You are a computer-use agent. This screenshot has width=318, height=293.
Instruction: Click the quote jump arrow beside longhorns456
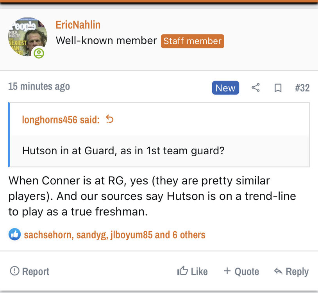[x=110, y=119]
